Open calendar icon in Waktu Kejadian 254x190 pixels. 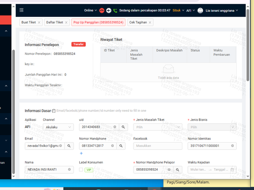tap(232, 170)
